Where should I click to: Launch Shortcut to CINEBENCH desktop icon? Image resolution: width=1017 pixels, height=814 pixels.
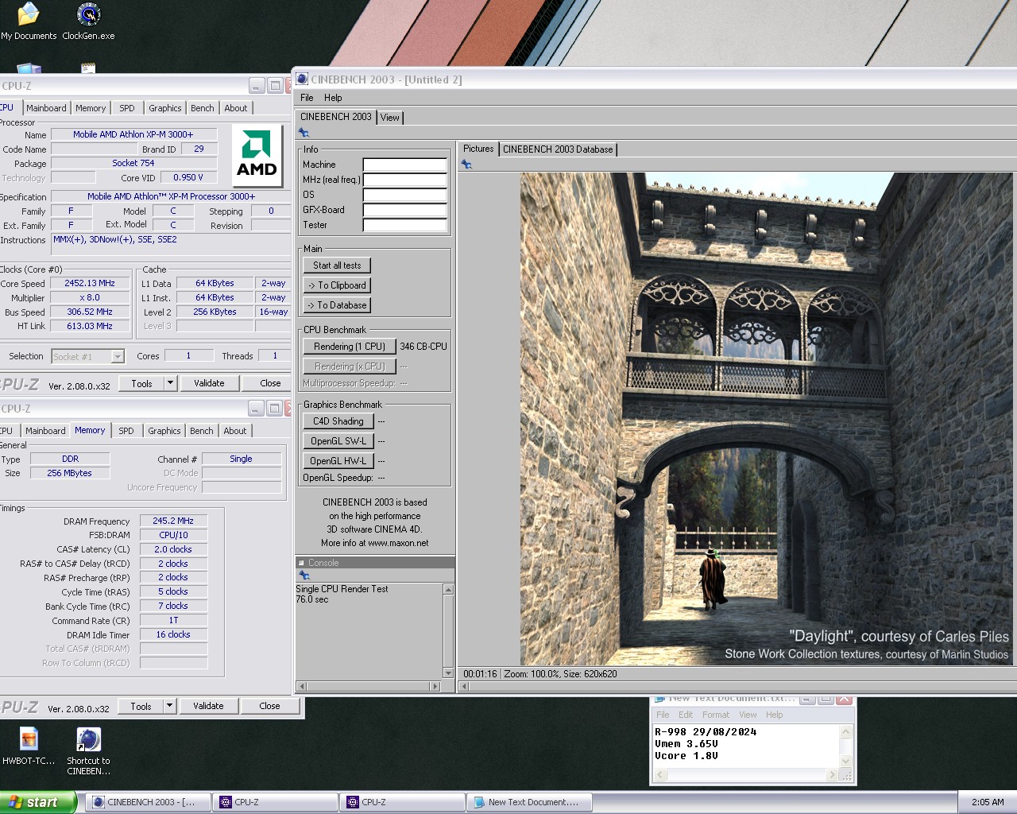point(88,751)
